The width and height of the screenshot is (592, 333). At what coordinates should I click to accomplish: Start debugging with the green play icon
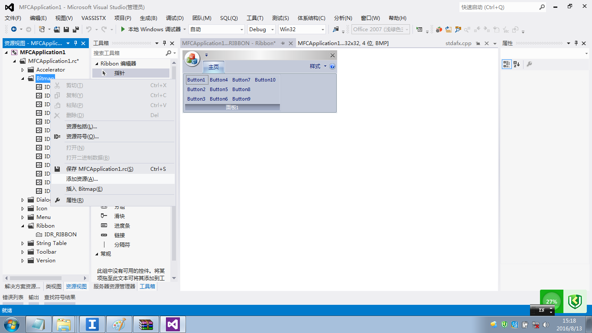tap(123, 29)
